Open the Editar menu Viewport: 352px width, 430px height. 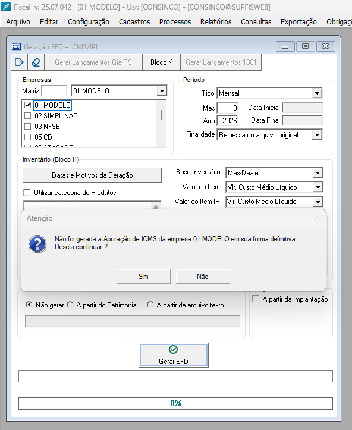[x=49, y=21]
